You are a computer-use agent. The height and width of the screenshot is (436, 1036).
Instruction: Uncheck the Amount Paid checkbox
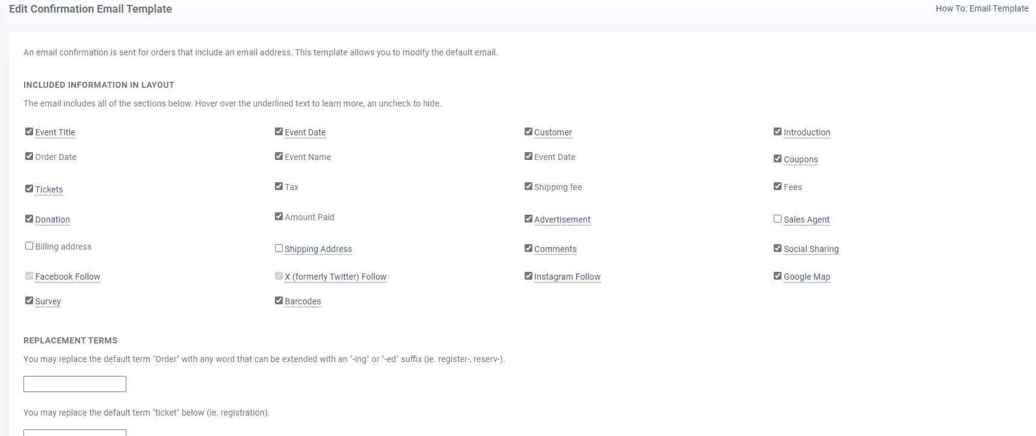click(279, 216)
